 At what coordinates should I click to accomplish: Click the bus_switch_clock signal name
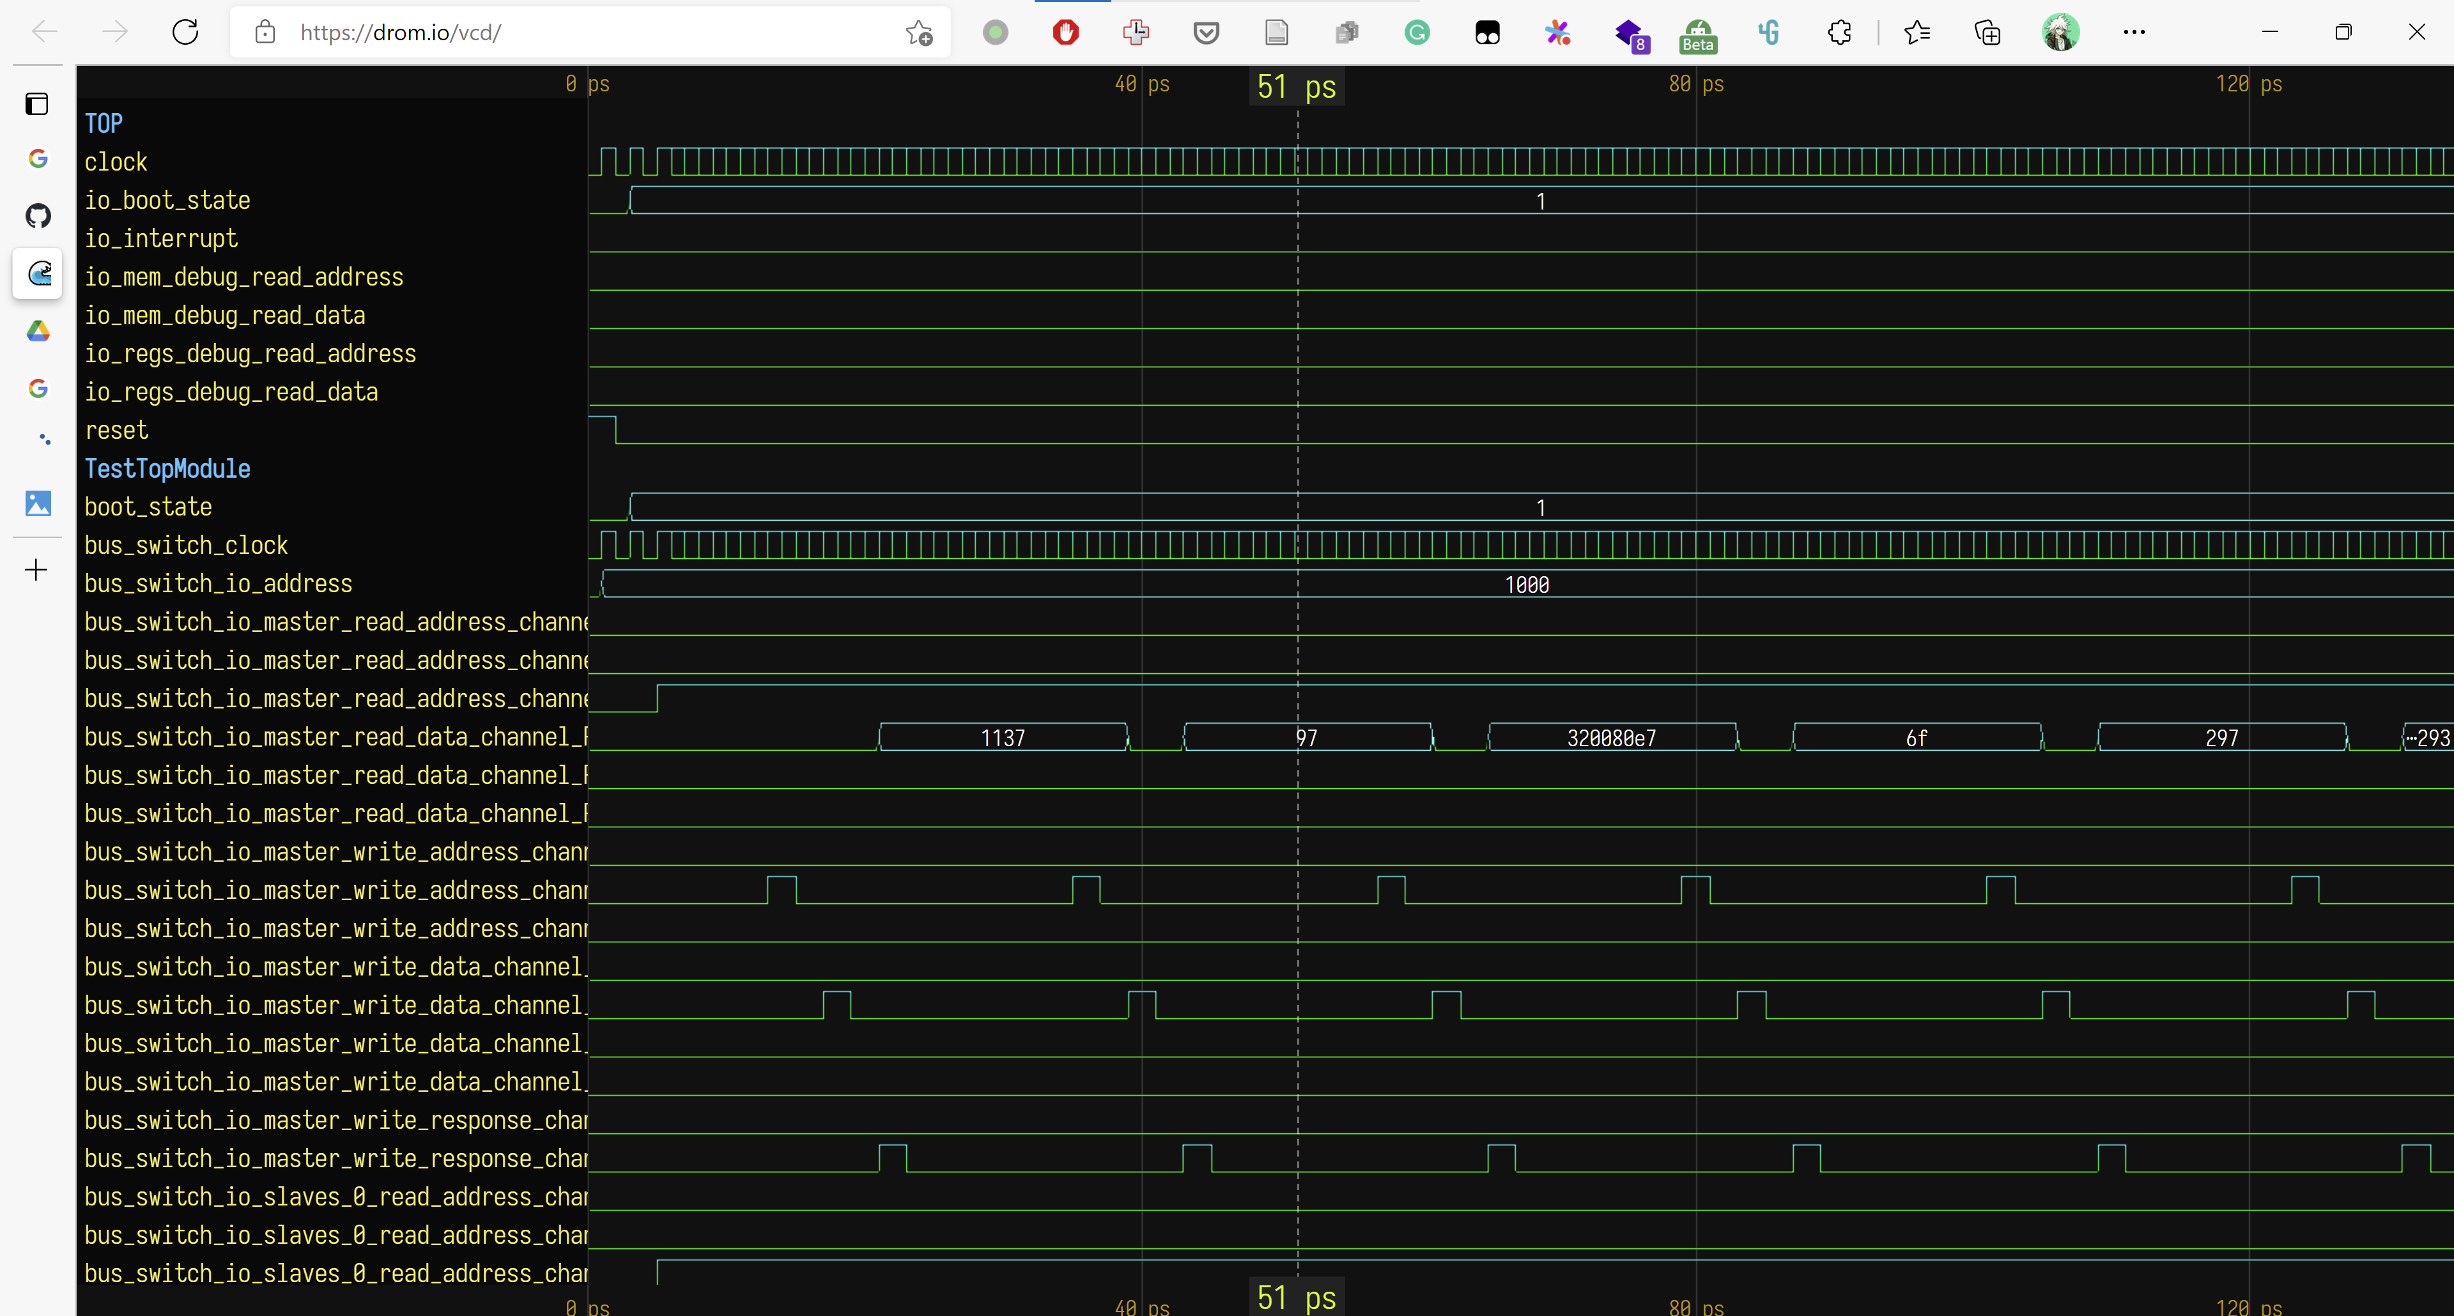point(187,546)
